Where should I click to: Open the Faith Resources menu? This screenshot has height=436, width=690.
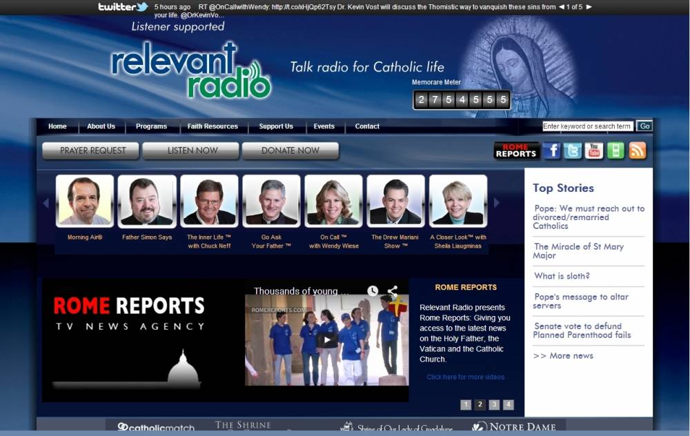pos(213,126)
